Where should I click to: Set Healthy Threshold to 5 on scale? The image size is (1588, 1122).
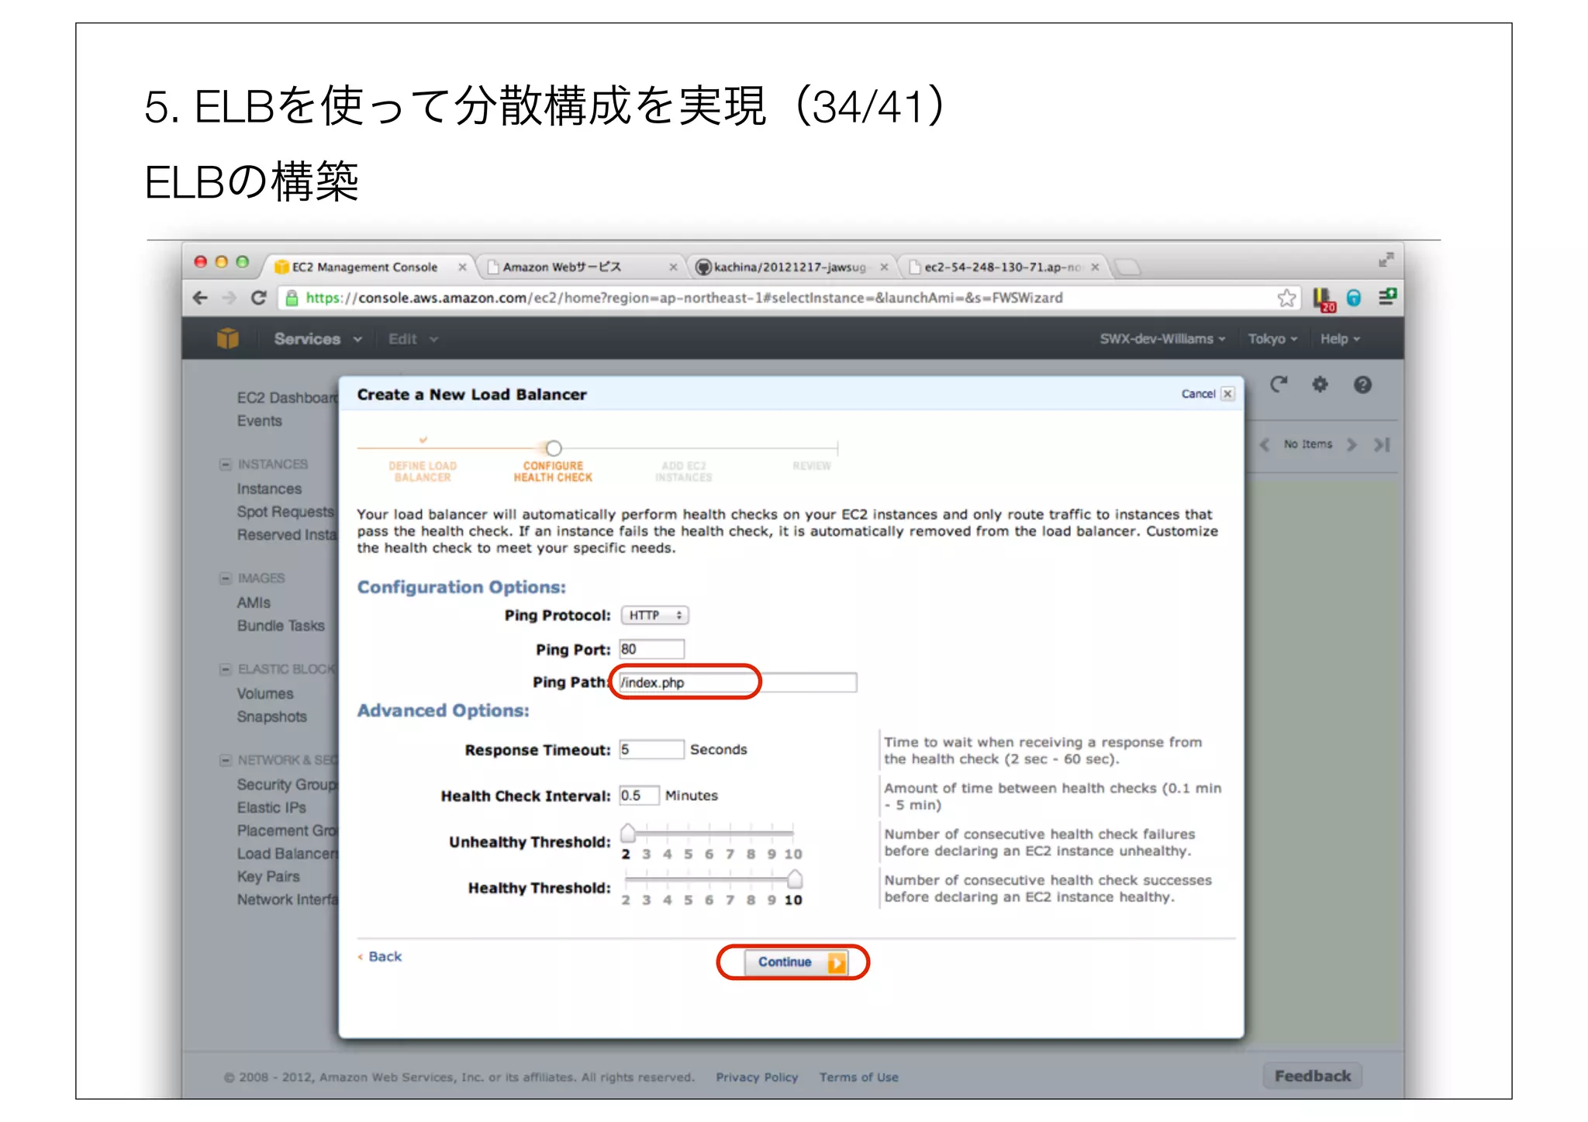[x=688, y=899]
